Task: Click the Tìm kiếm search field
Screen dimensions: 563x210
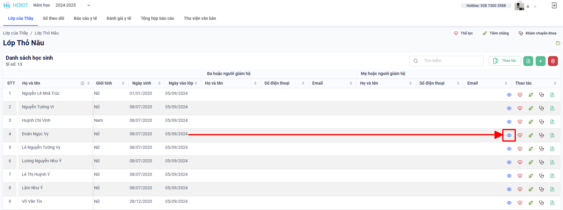Action: (451, 61)
